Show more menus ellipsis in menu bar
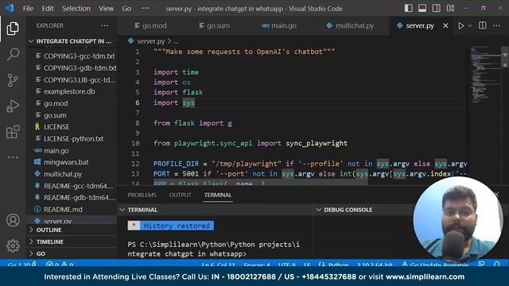 [x=146, y=9]
